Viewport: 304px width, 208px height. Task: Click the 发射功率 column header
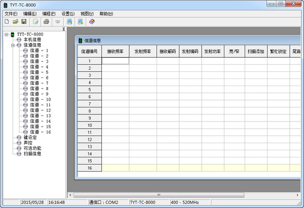pos(213,51)
